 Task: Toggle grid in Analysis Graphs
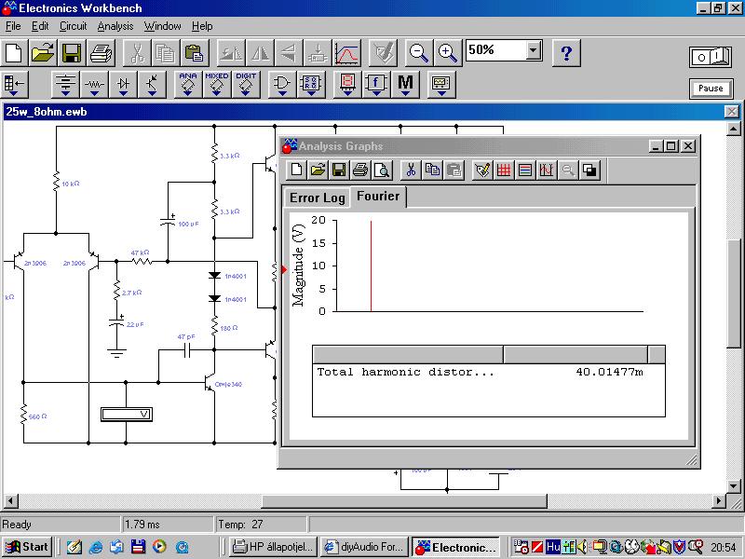pos(504,170)
